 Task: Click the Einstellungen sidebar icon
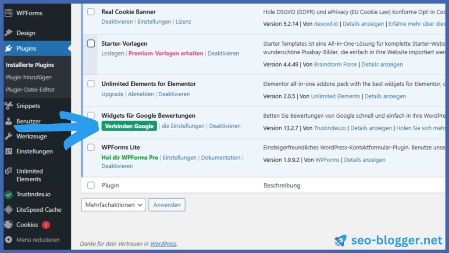[10, 152]
